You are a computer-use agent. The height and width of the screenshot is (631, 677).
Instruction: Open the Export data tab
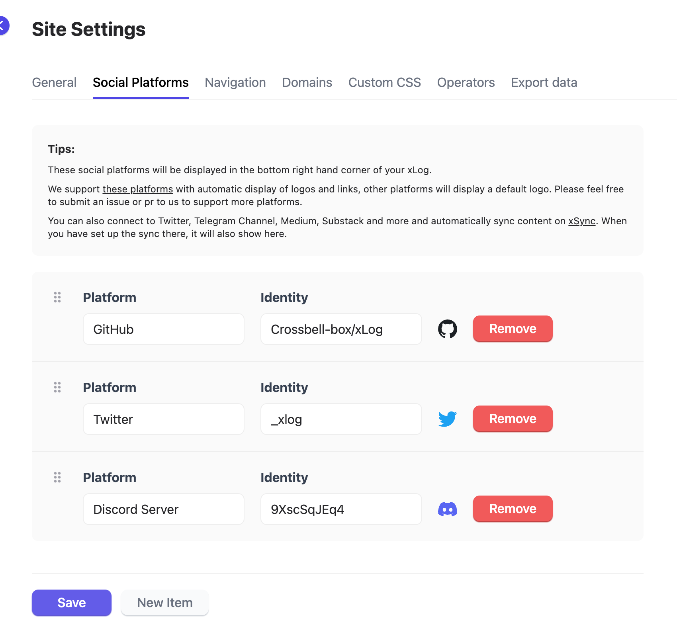point(544,82)
